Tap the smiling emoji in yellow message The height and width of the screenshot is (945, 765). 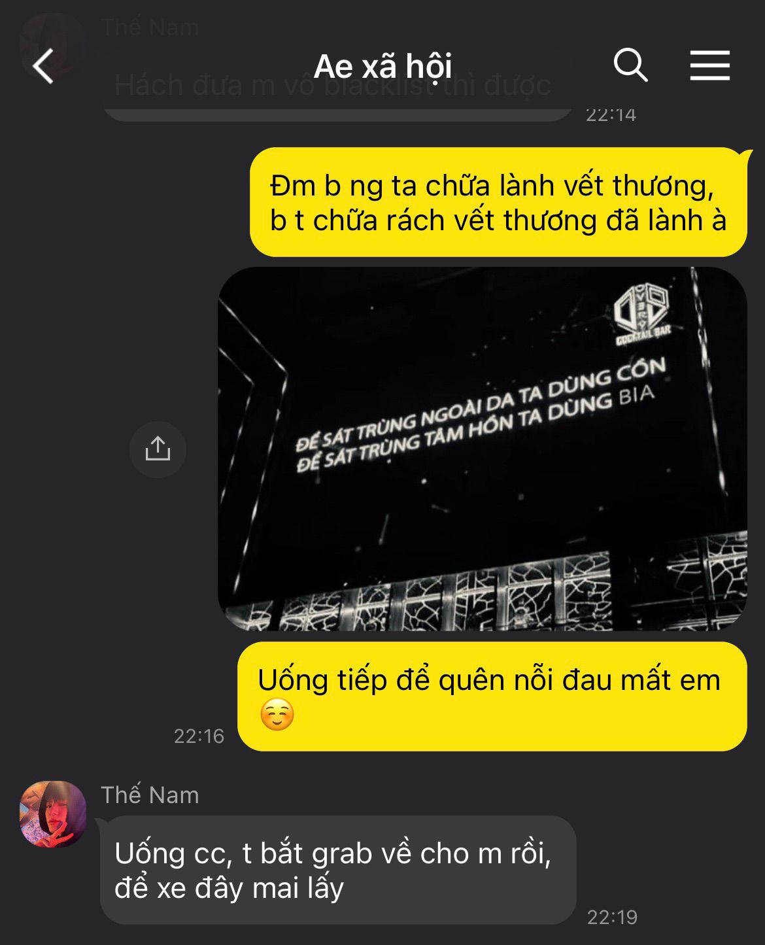tap(277, 715)
